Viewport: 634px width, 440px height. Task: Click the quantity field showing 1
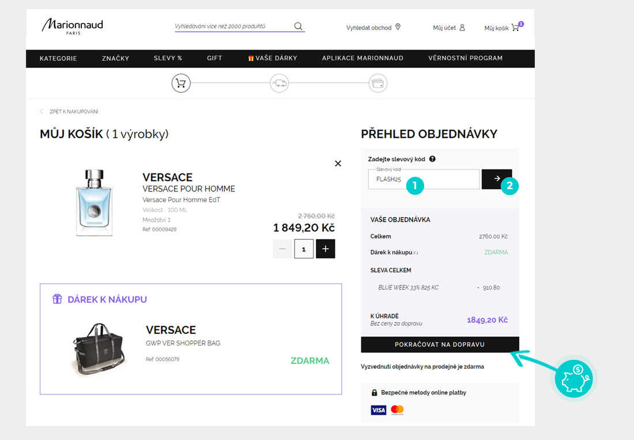[x=304, y=249]
